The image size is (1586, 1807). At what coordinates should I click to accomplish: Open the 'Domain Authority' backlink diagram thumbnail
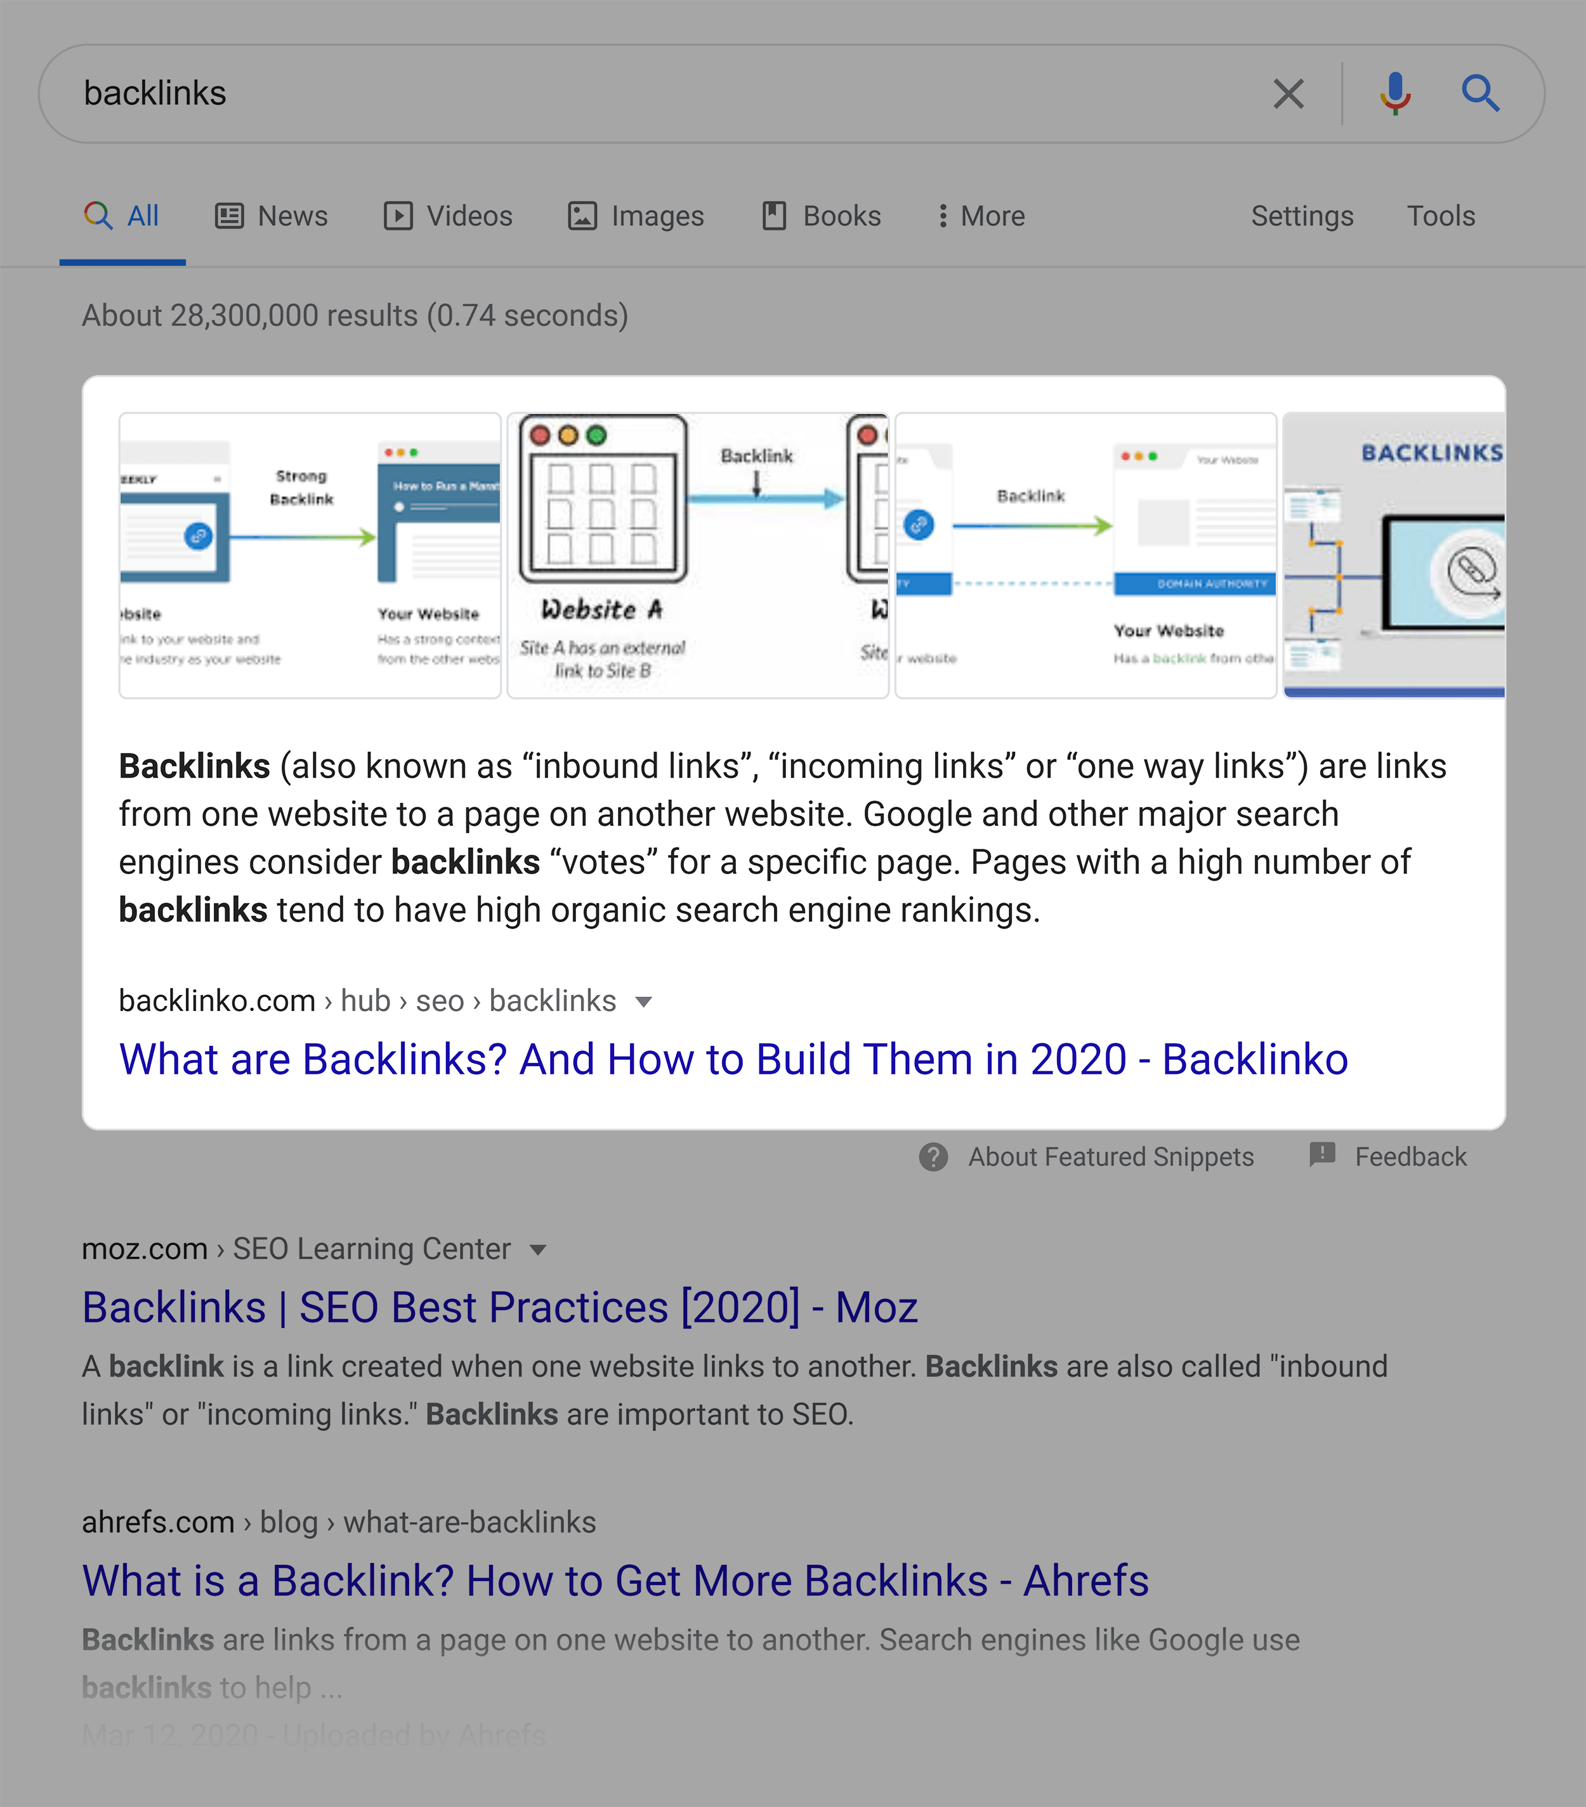(1085, 555)
